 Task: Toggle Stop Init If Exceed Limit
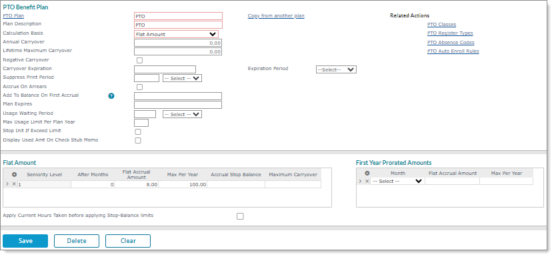pos(138,132)
